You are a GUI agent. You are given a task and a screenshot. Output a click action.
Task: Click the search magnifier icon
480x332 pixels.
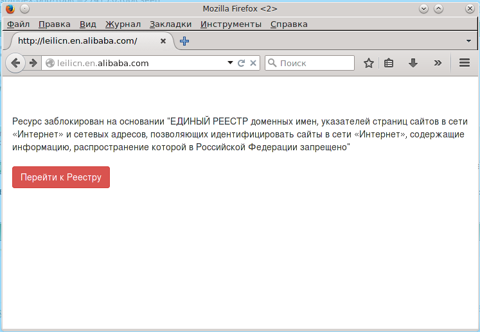pyautogui.click(x=272, y=63)
